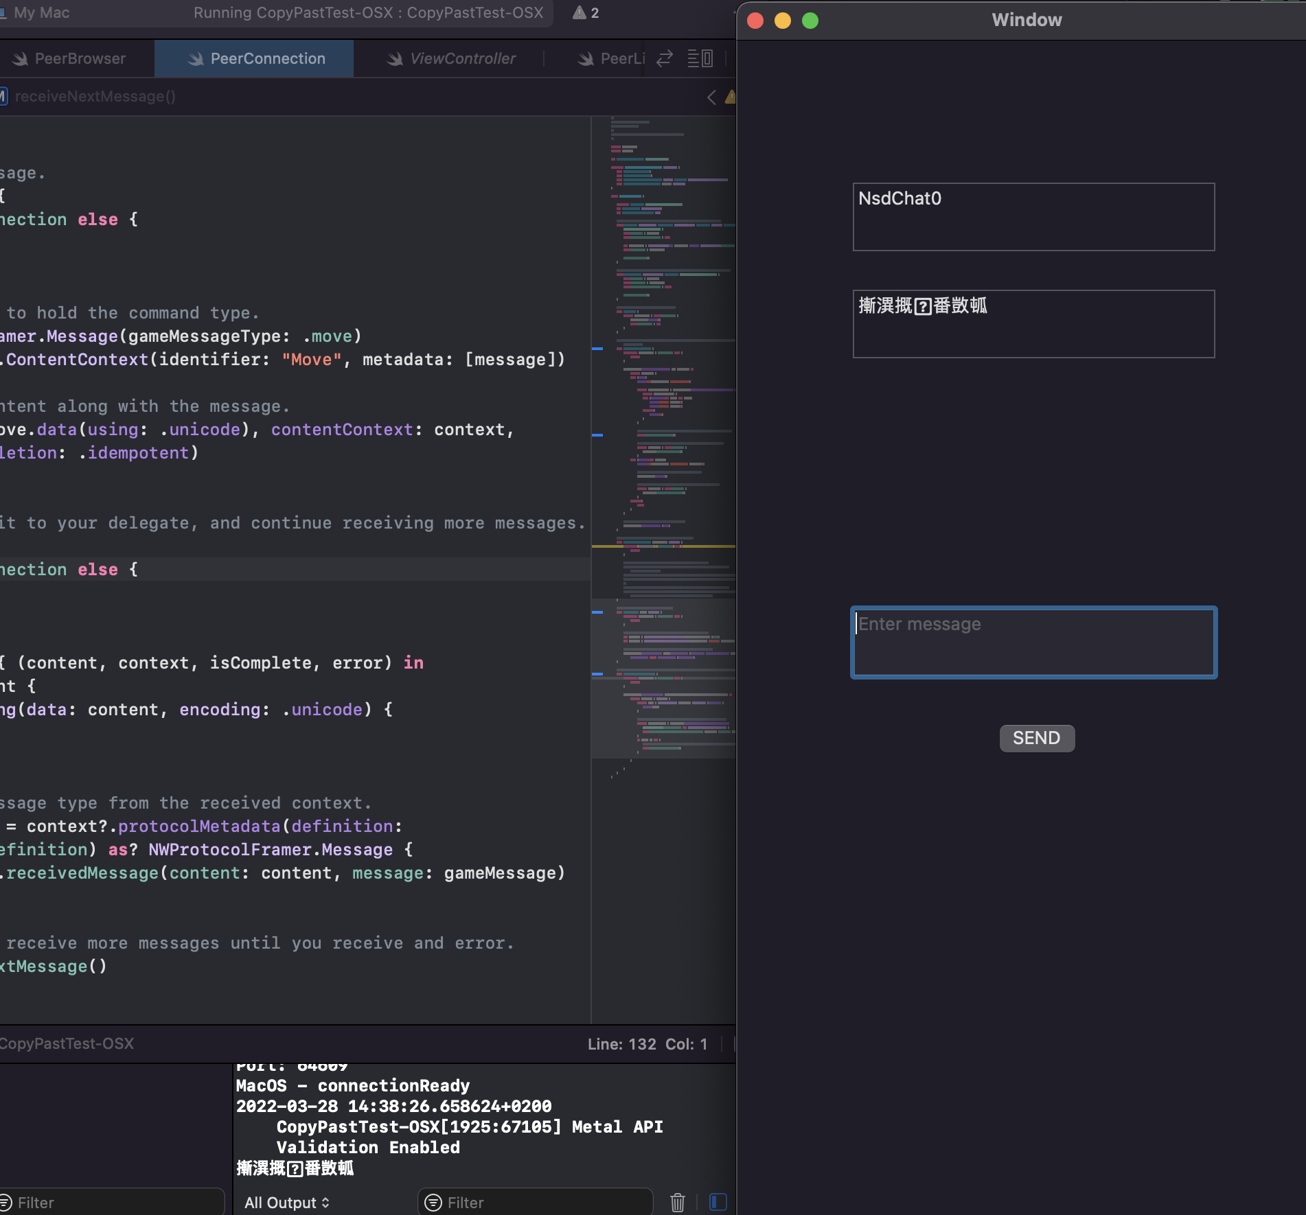Click the NWProtocolFramer.Message code token

[271, 850]
